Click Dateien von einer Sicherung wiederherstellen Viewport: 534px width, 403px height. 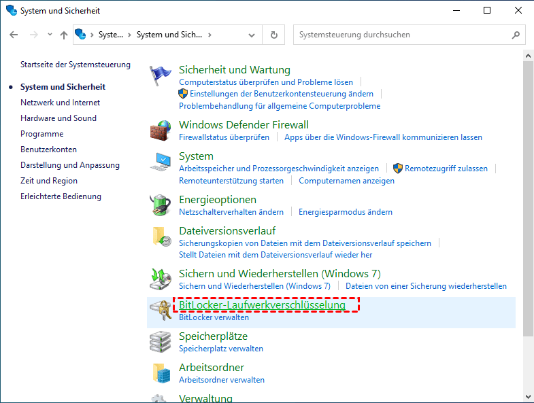coord(426,286)
